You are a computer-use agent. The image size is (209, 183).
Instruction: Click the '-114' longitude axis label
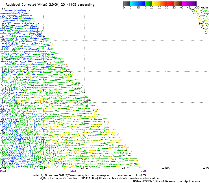[x=84, y=168]
